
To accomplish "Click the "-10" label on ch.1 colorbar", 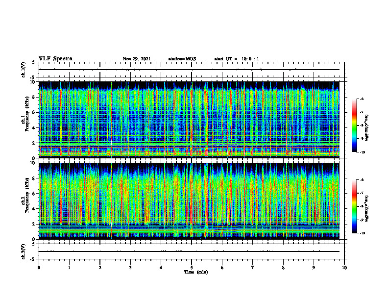I will click(362, 152).
